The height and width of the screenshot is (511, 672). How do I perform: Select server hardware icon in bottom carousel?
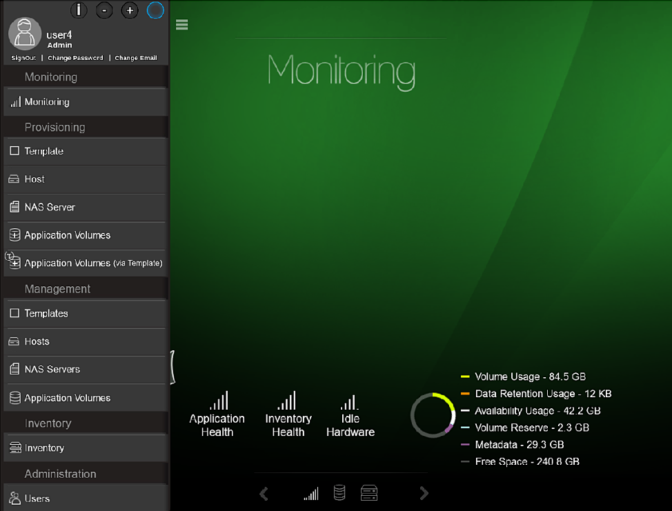point(369,492)
